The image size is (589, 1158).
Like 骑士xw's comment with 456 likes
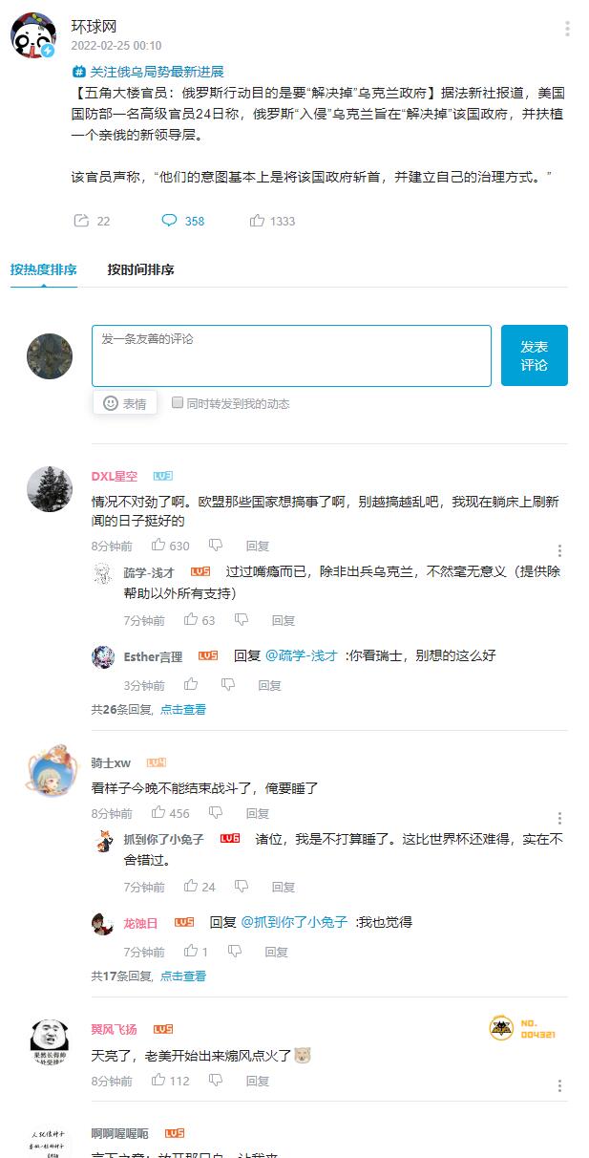tap(158, 813)
